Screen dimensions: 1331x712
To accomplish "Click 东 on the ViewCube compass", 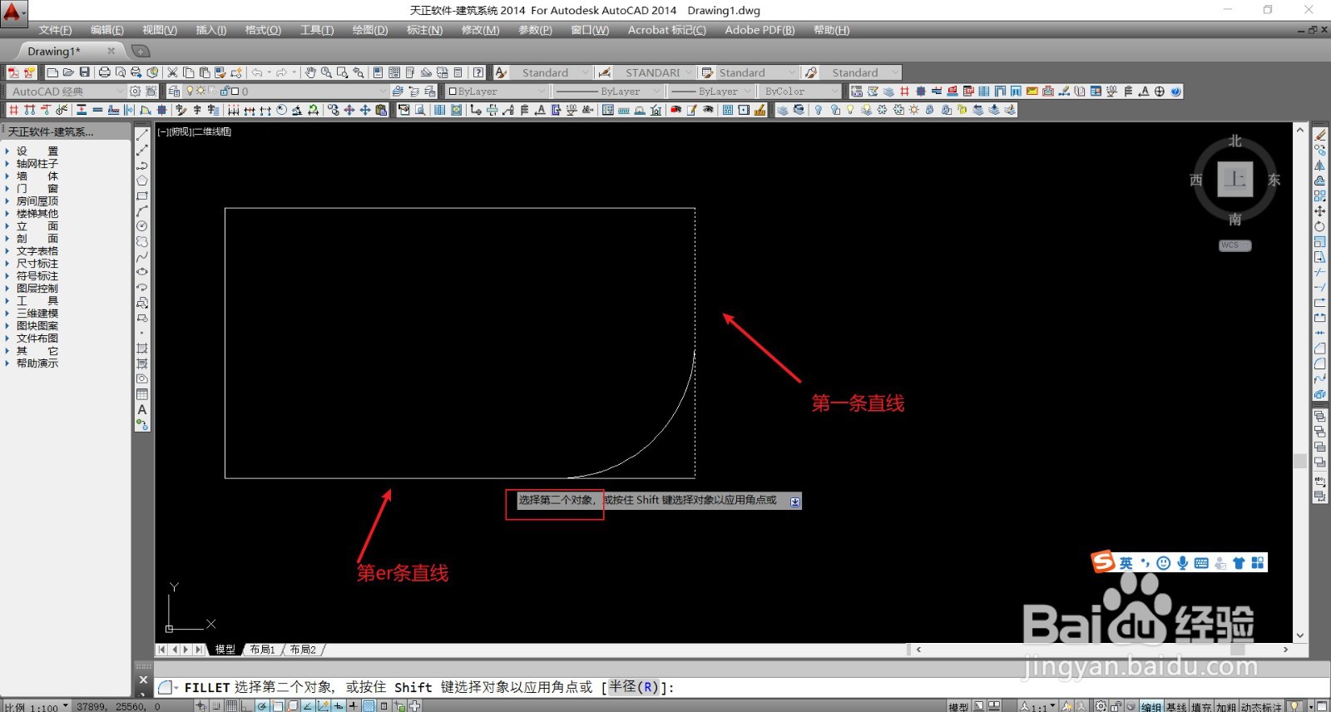I will click(1274, 180).
